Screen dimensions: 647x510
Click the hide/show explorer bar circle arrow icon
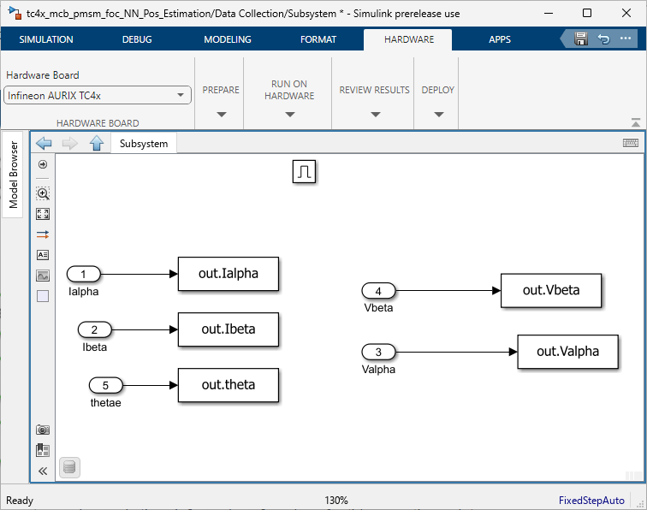43,164
